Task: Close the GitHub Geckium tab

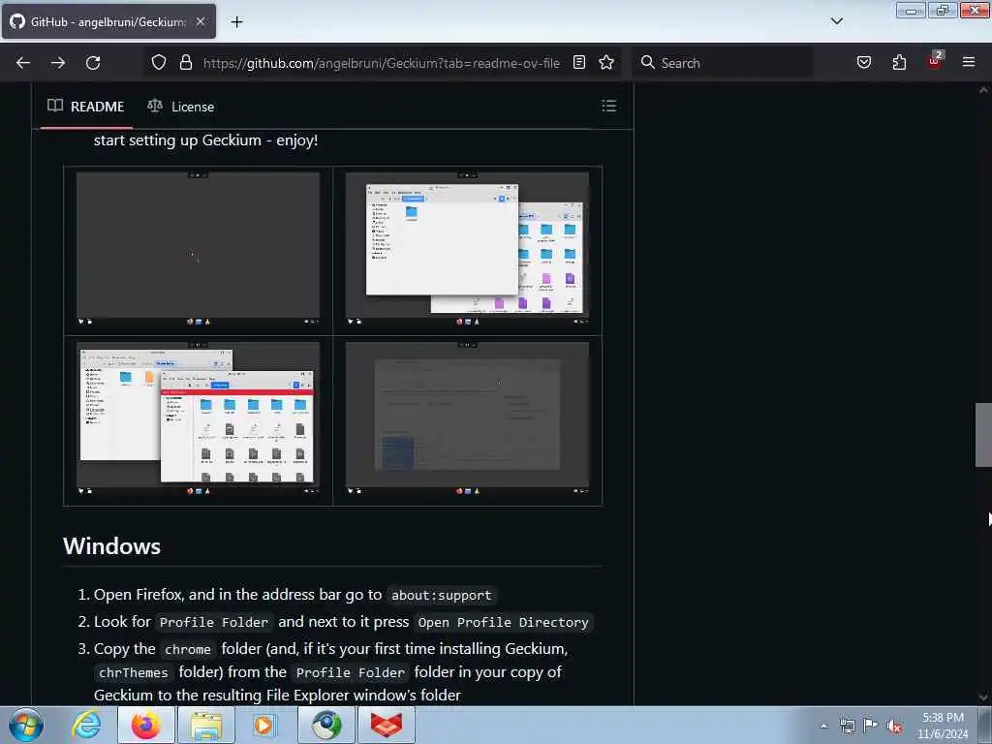Action: [201, 21]
